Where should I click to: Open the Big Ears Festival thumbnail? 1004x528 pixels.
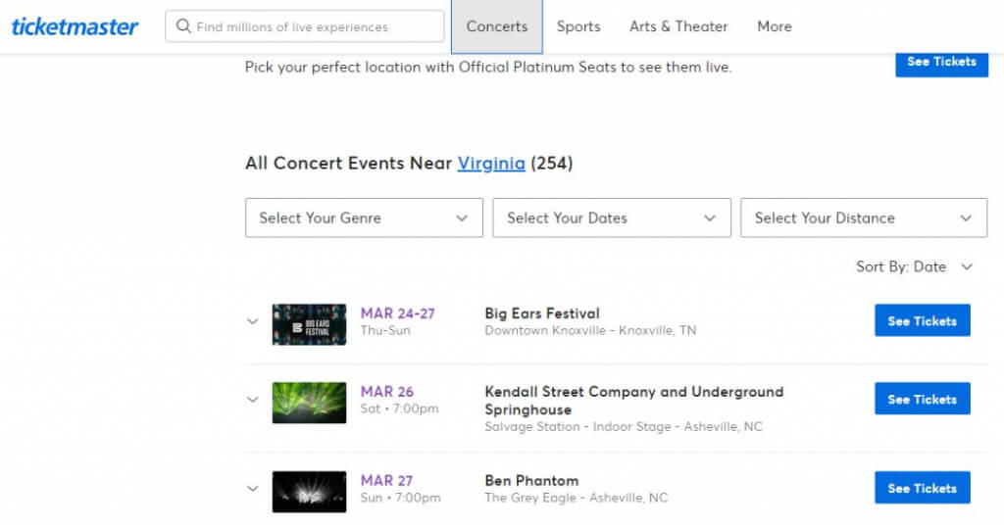pyautogui.click(x=309, y=324)
